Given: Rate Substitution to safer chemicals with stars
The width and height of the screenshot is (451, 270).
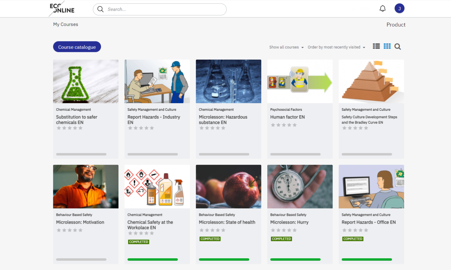Looking at the screenshot, I should click(69, 128).
